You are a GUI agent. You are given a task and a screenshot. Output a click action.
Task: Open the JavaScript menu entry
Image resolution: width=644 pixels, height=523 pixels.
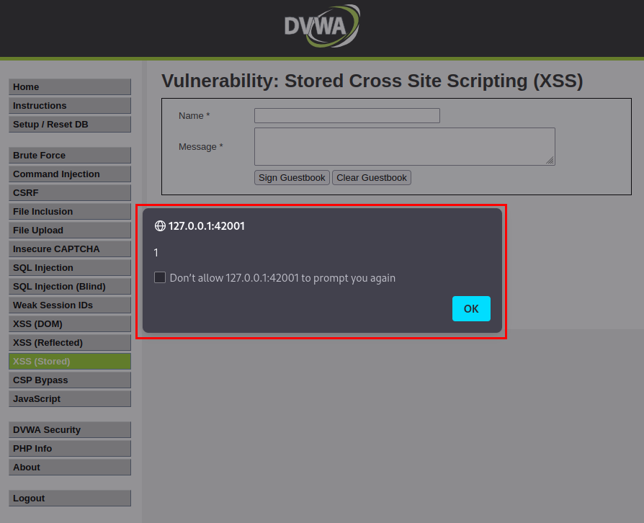[x=70, y=399]
